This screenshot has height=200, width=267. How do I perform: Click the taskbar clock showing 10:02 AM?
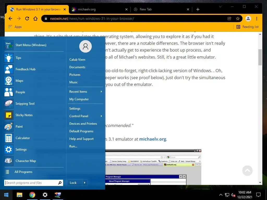tap(245, 195)
